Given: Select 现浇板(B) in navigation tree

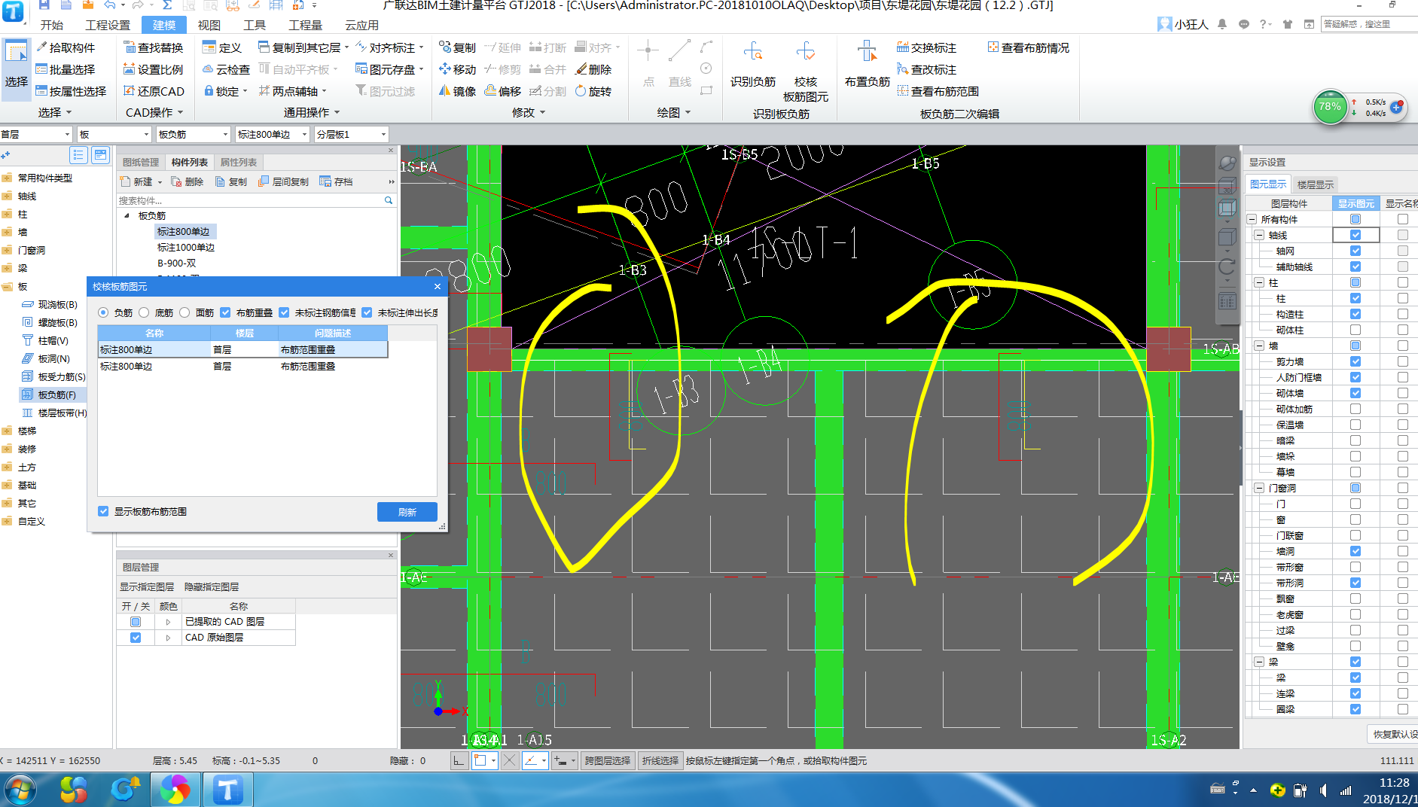Looking at the screenshot, I should (x=57, y=305).
